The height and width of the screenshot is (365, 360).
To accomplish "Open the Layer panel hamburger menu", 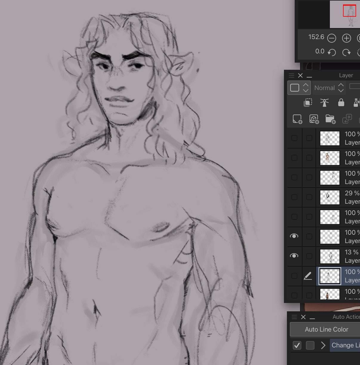I will click(291, 75).
